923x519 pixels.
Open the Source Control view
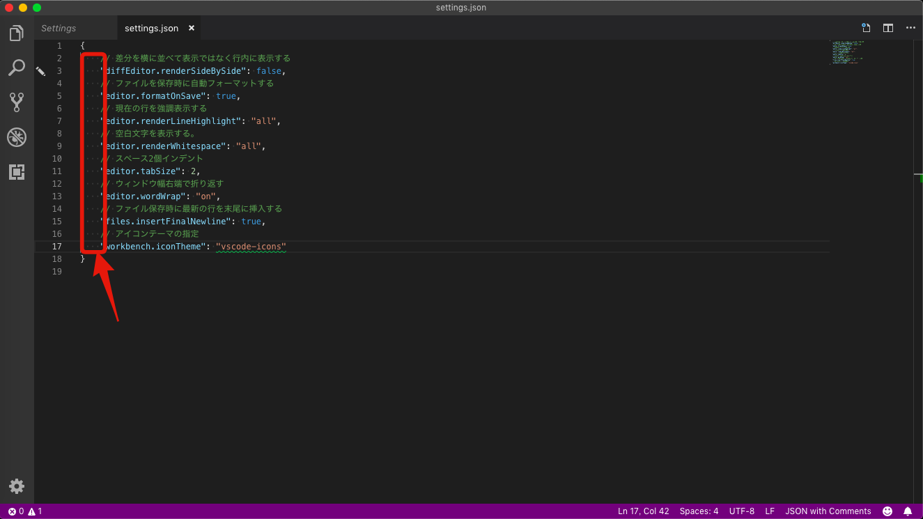pos(17,102)
